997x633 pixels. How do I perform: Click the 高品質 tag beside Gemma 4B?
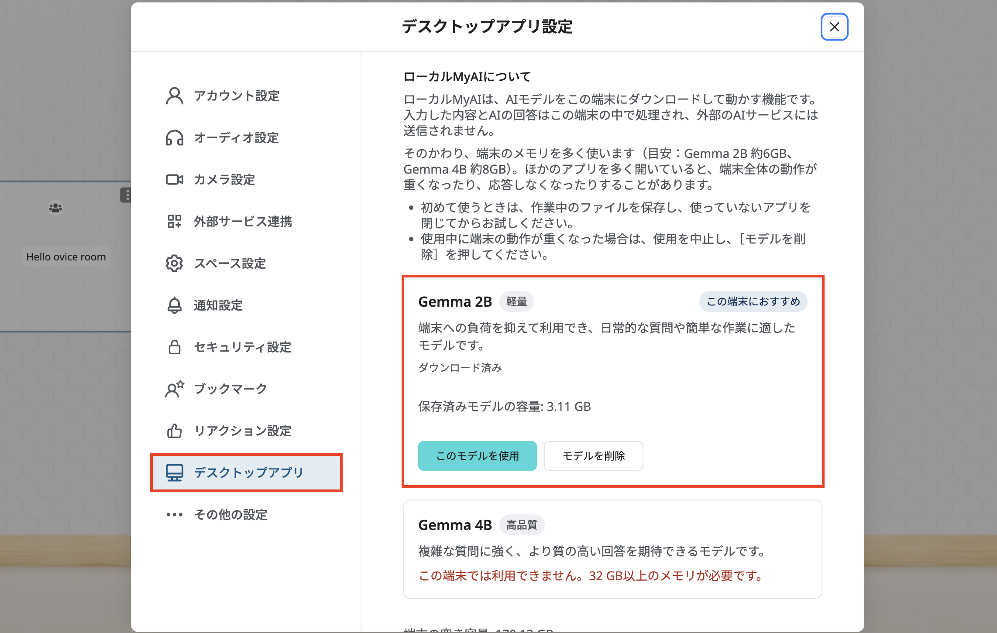point(522,525)
